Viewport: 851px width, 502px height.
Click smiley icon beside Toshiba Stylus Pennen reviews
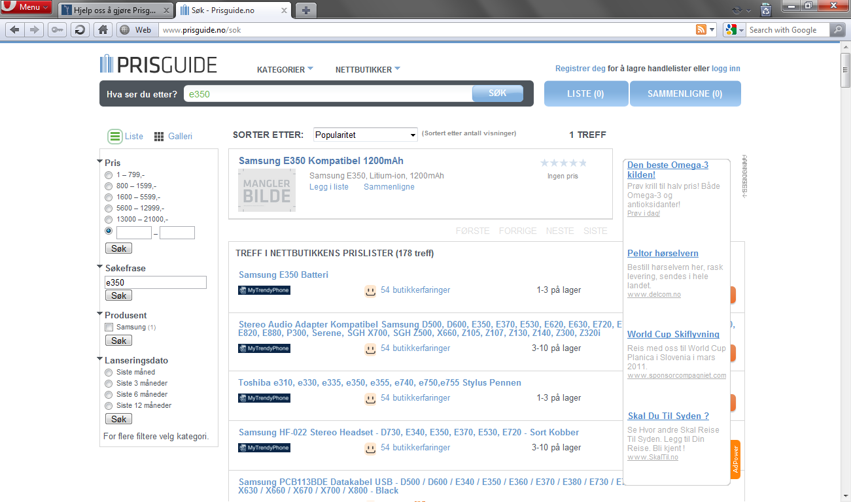(x=370, y=398)
